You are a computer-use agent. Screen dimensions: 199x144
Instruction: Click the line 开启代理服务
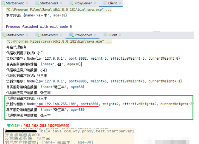pyautogui.click(x=19, y=47)
